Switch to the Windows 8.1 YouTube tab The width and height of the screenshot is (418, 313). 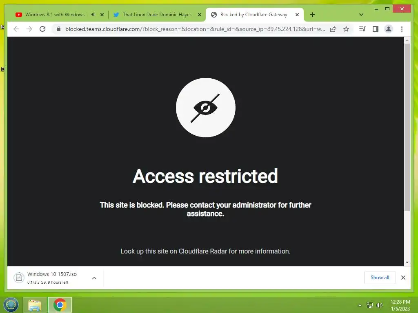click(x=55, y=15)
